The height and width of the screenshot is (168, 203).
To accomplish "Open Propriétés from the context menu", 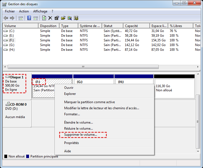I will [x=105, y=143].
